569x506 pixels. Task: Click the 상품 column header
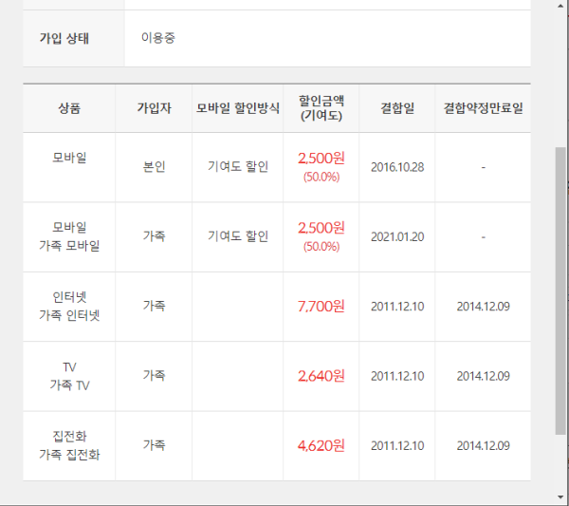[69, 108]
